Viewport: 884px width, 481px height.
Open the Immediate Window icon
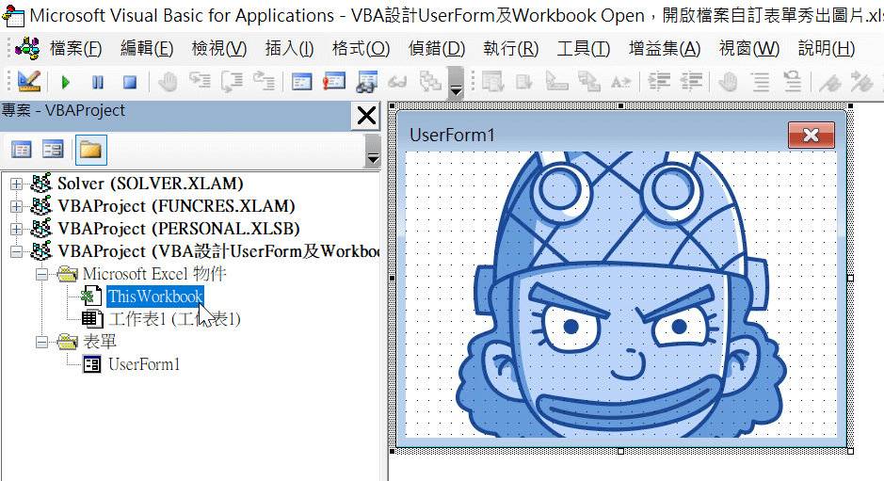[334, 82]
